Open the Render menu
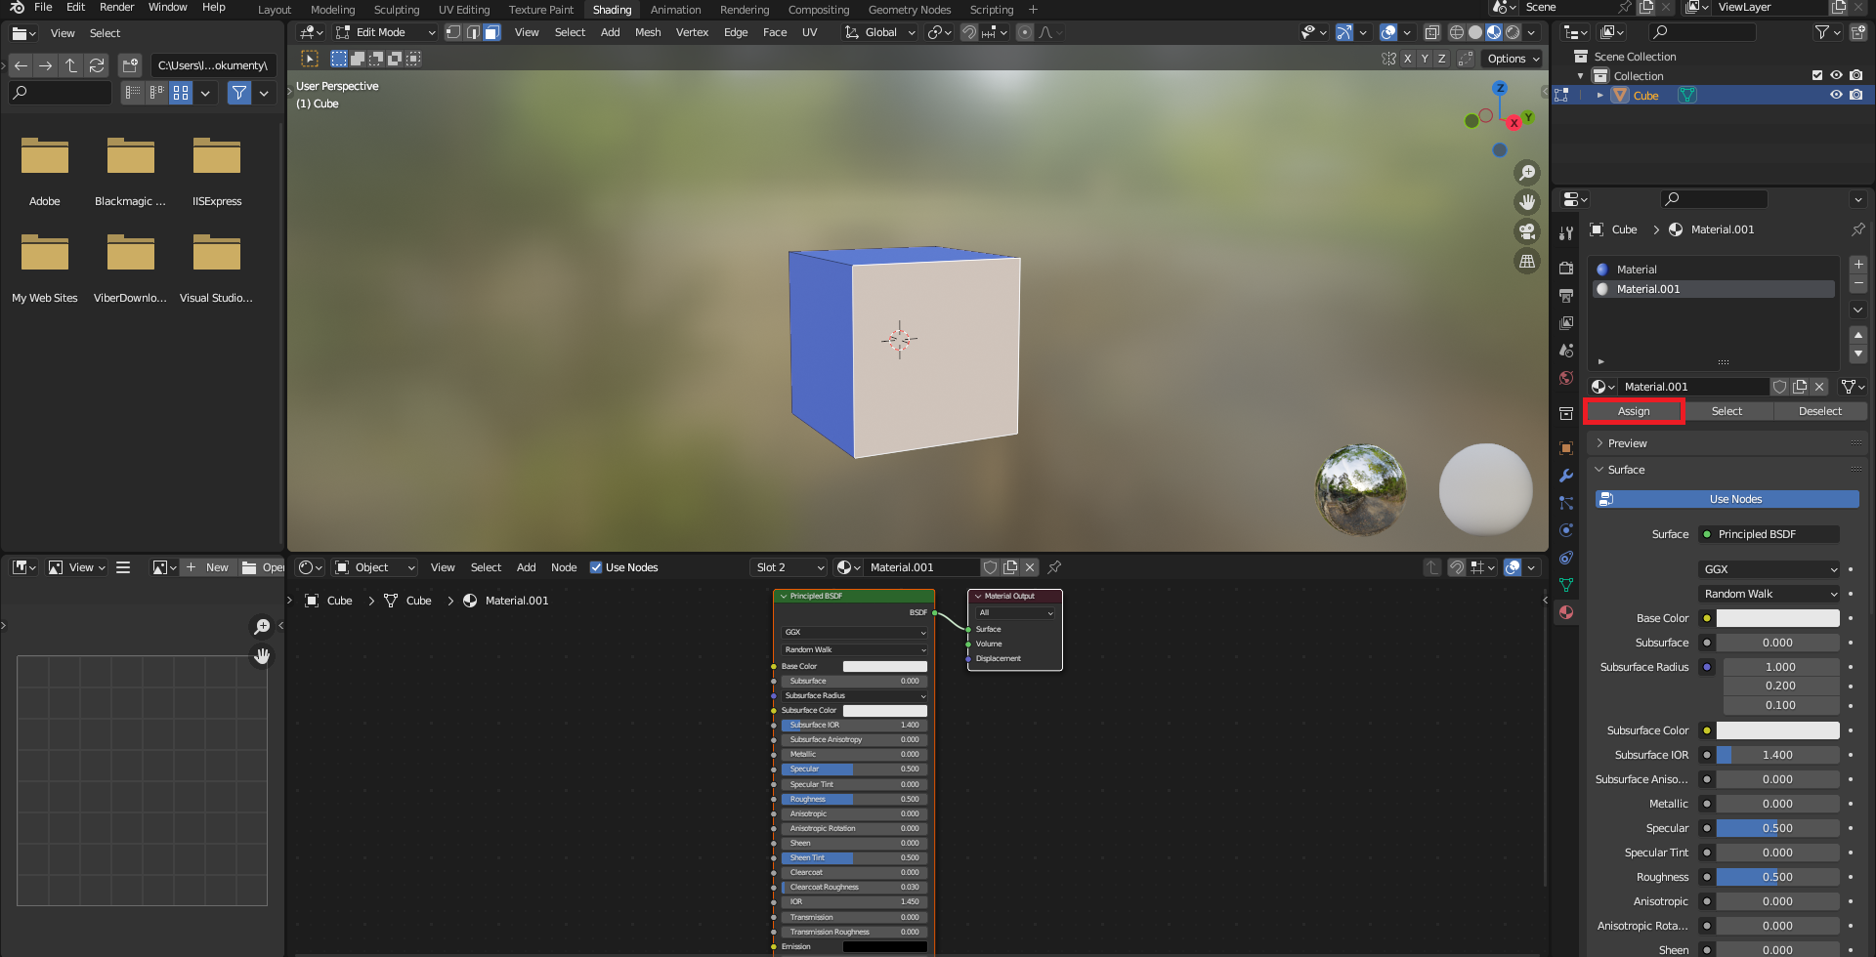Image resolution: width=1876 pixels, height=957 pixels. point(116,7)
